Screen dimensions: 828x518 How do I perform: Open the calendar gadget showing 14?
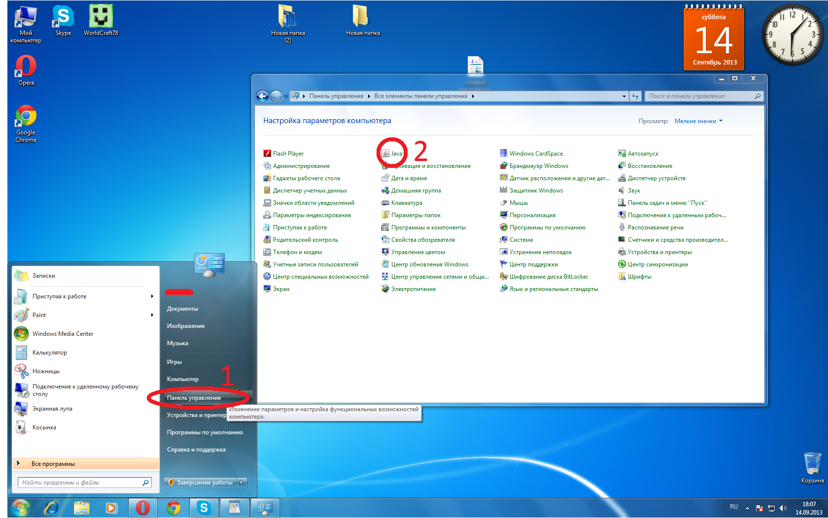[714, 38]
